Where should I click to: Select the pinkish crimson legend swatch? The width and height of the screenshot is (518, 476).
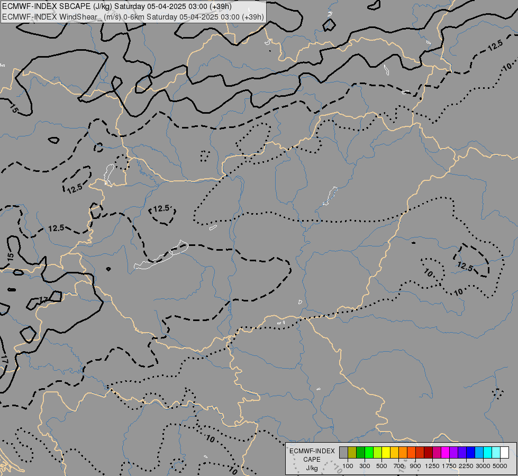click(437, 453)
